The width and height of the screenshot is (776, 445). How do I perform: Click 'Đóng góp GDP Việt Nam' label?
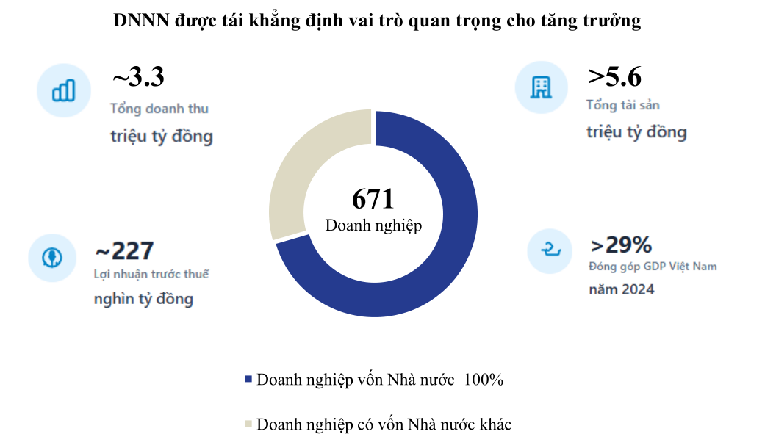(x=653, y=266)
